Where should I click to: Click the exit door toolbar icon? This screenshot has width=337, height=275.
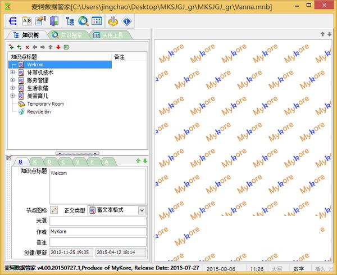point(54,21)
